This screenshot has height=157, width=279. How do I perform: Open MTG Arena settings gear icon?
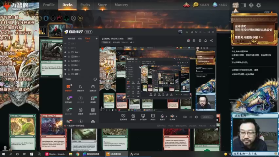click(258, 5)
